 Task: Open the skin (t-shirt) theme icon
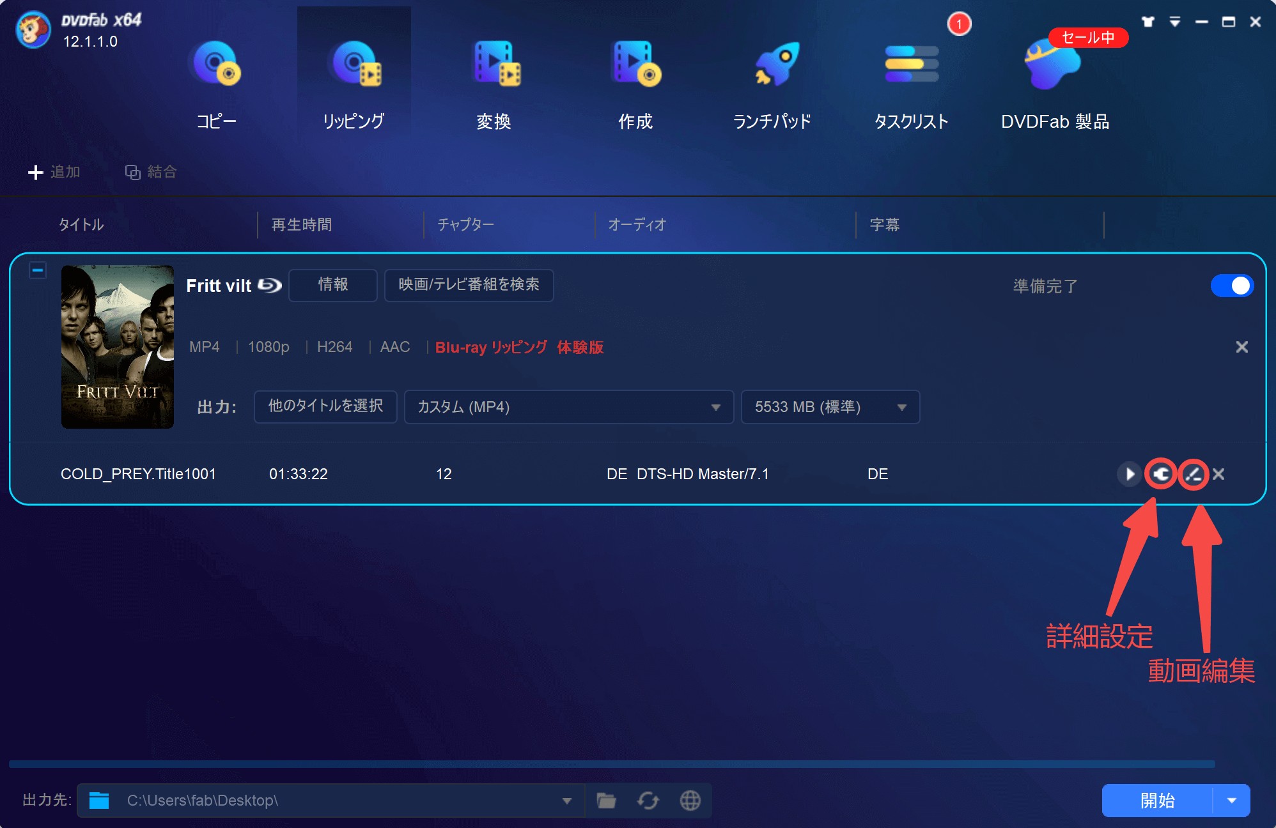coord(1148,22)
